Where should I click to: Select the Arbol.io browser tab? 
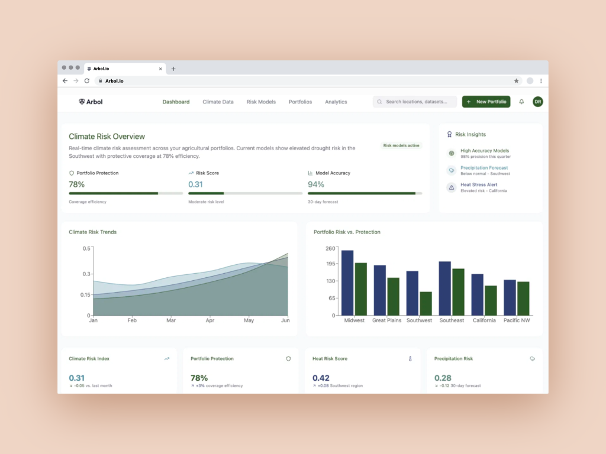tap(125, 69)
